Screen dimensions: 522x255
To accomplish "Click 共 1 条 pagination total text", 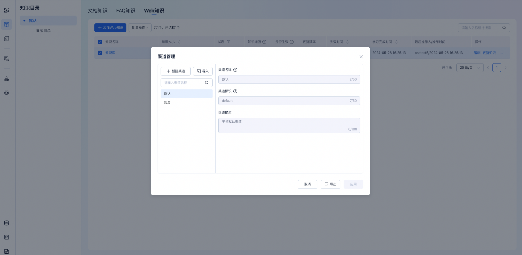I will [x=447, y=67].
